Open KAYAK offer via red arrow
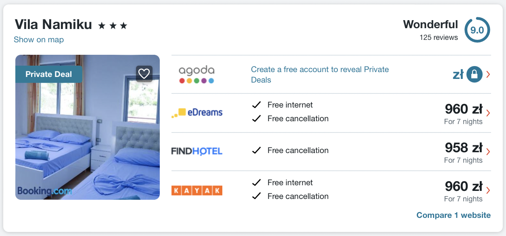 [x=488, y=190]
